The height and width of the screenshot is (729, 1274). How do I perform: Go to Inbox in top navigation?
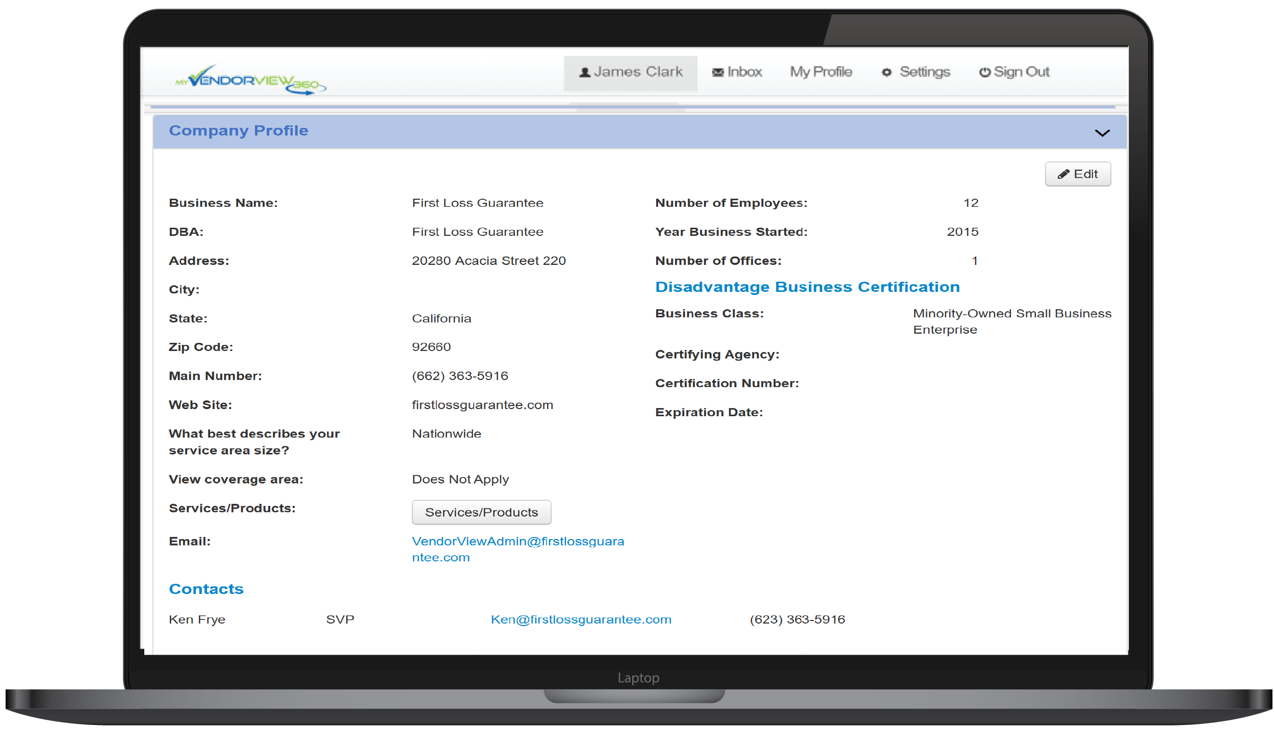pyautogui.click(x=744, y=72)
